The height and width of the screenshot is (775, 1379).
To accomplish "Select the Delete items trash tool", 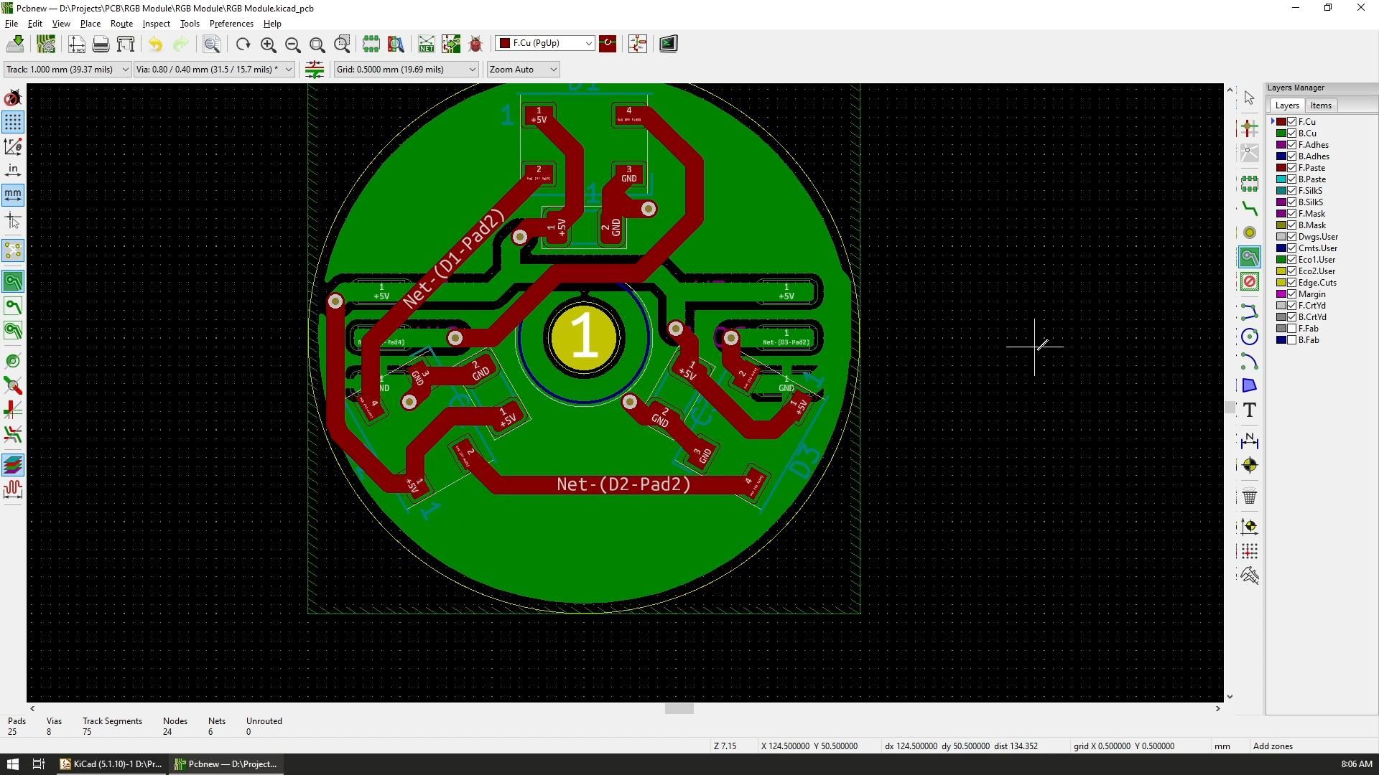I will 1250,496.
